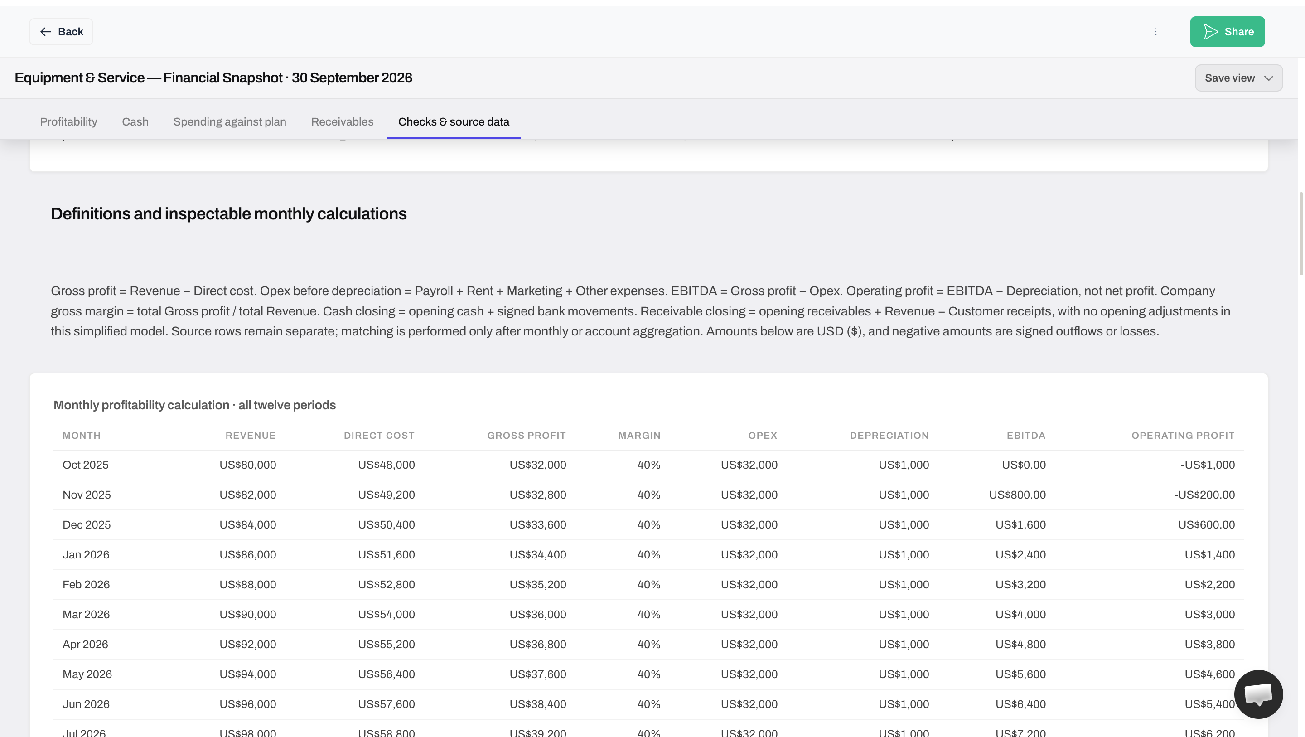The image size is (1305, 737).
Task: Click Oct 2025 operating profit -US$1,000
Action: (1208, 465)
